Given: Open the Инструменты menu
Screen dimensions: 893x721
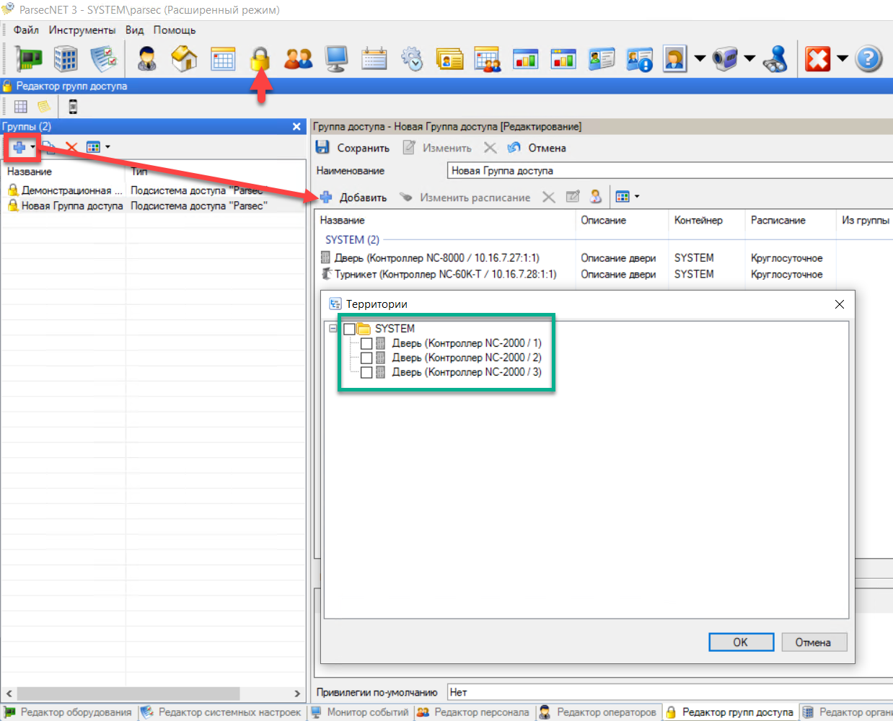Looking at the screenshot, I should [x=82, y=30].
